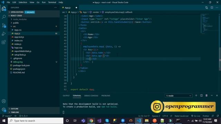Switch to the DEBUG CONSOLE tab
The width and height of the screenshot is (221, 124).
point(91,96)
